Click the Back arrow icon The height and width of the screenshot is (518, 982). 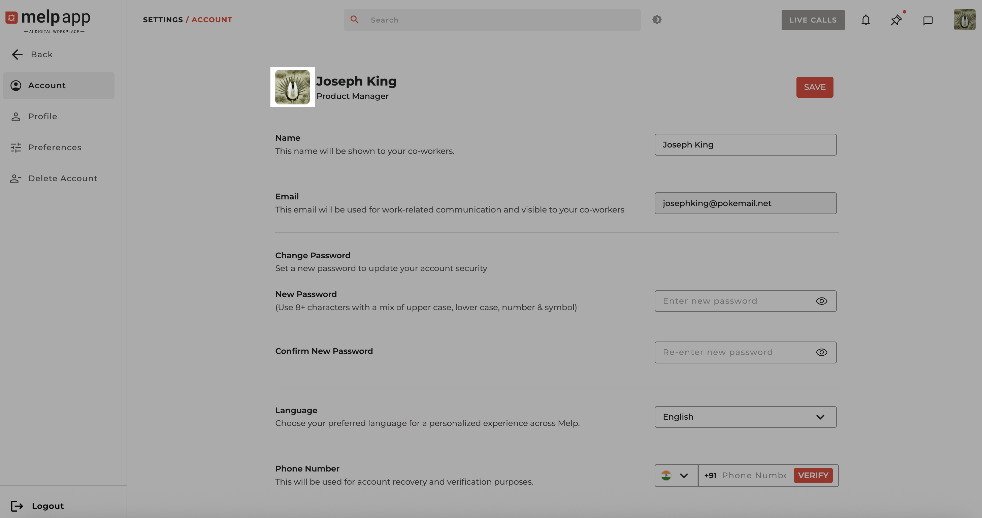[x=17, y=55]
